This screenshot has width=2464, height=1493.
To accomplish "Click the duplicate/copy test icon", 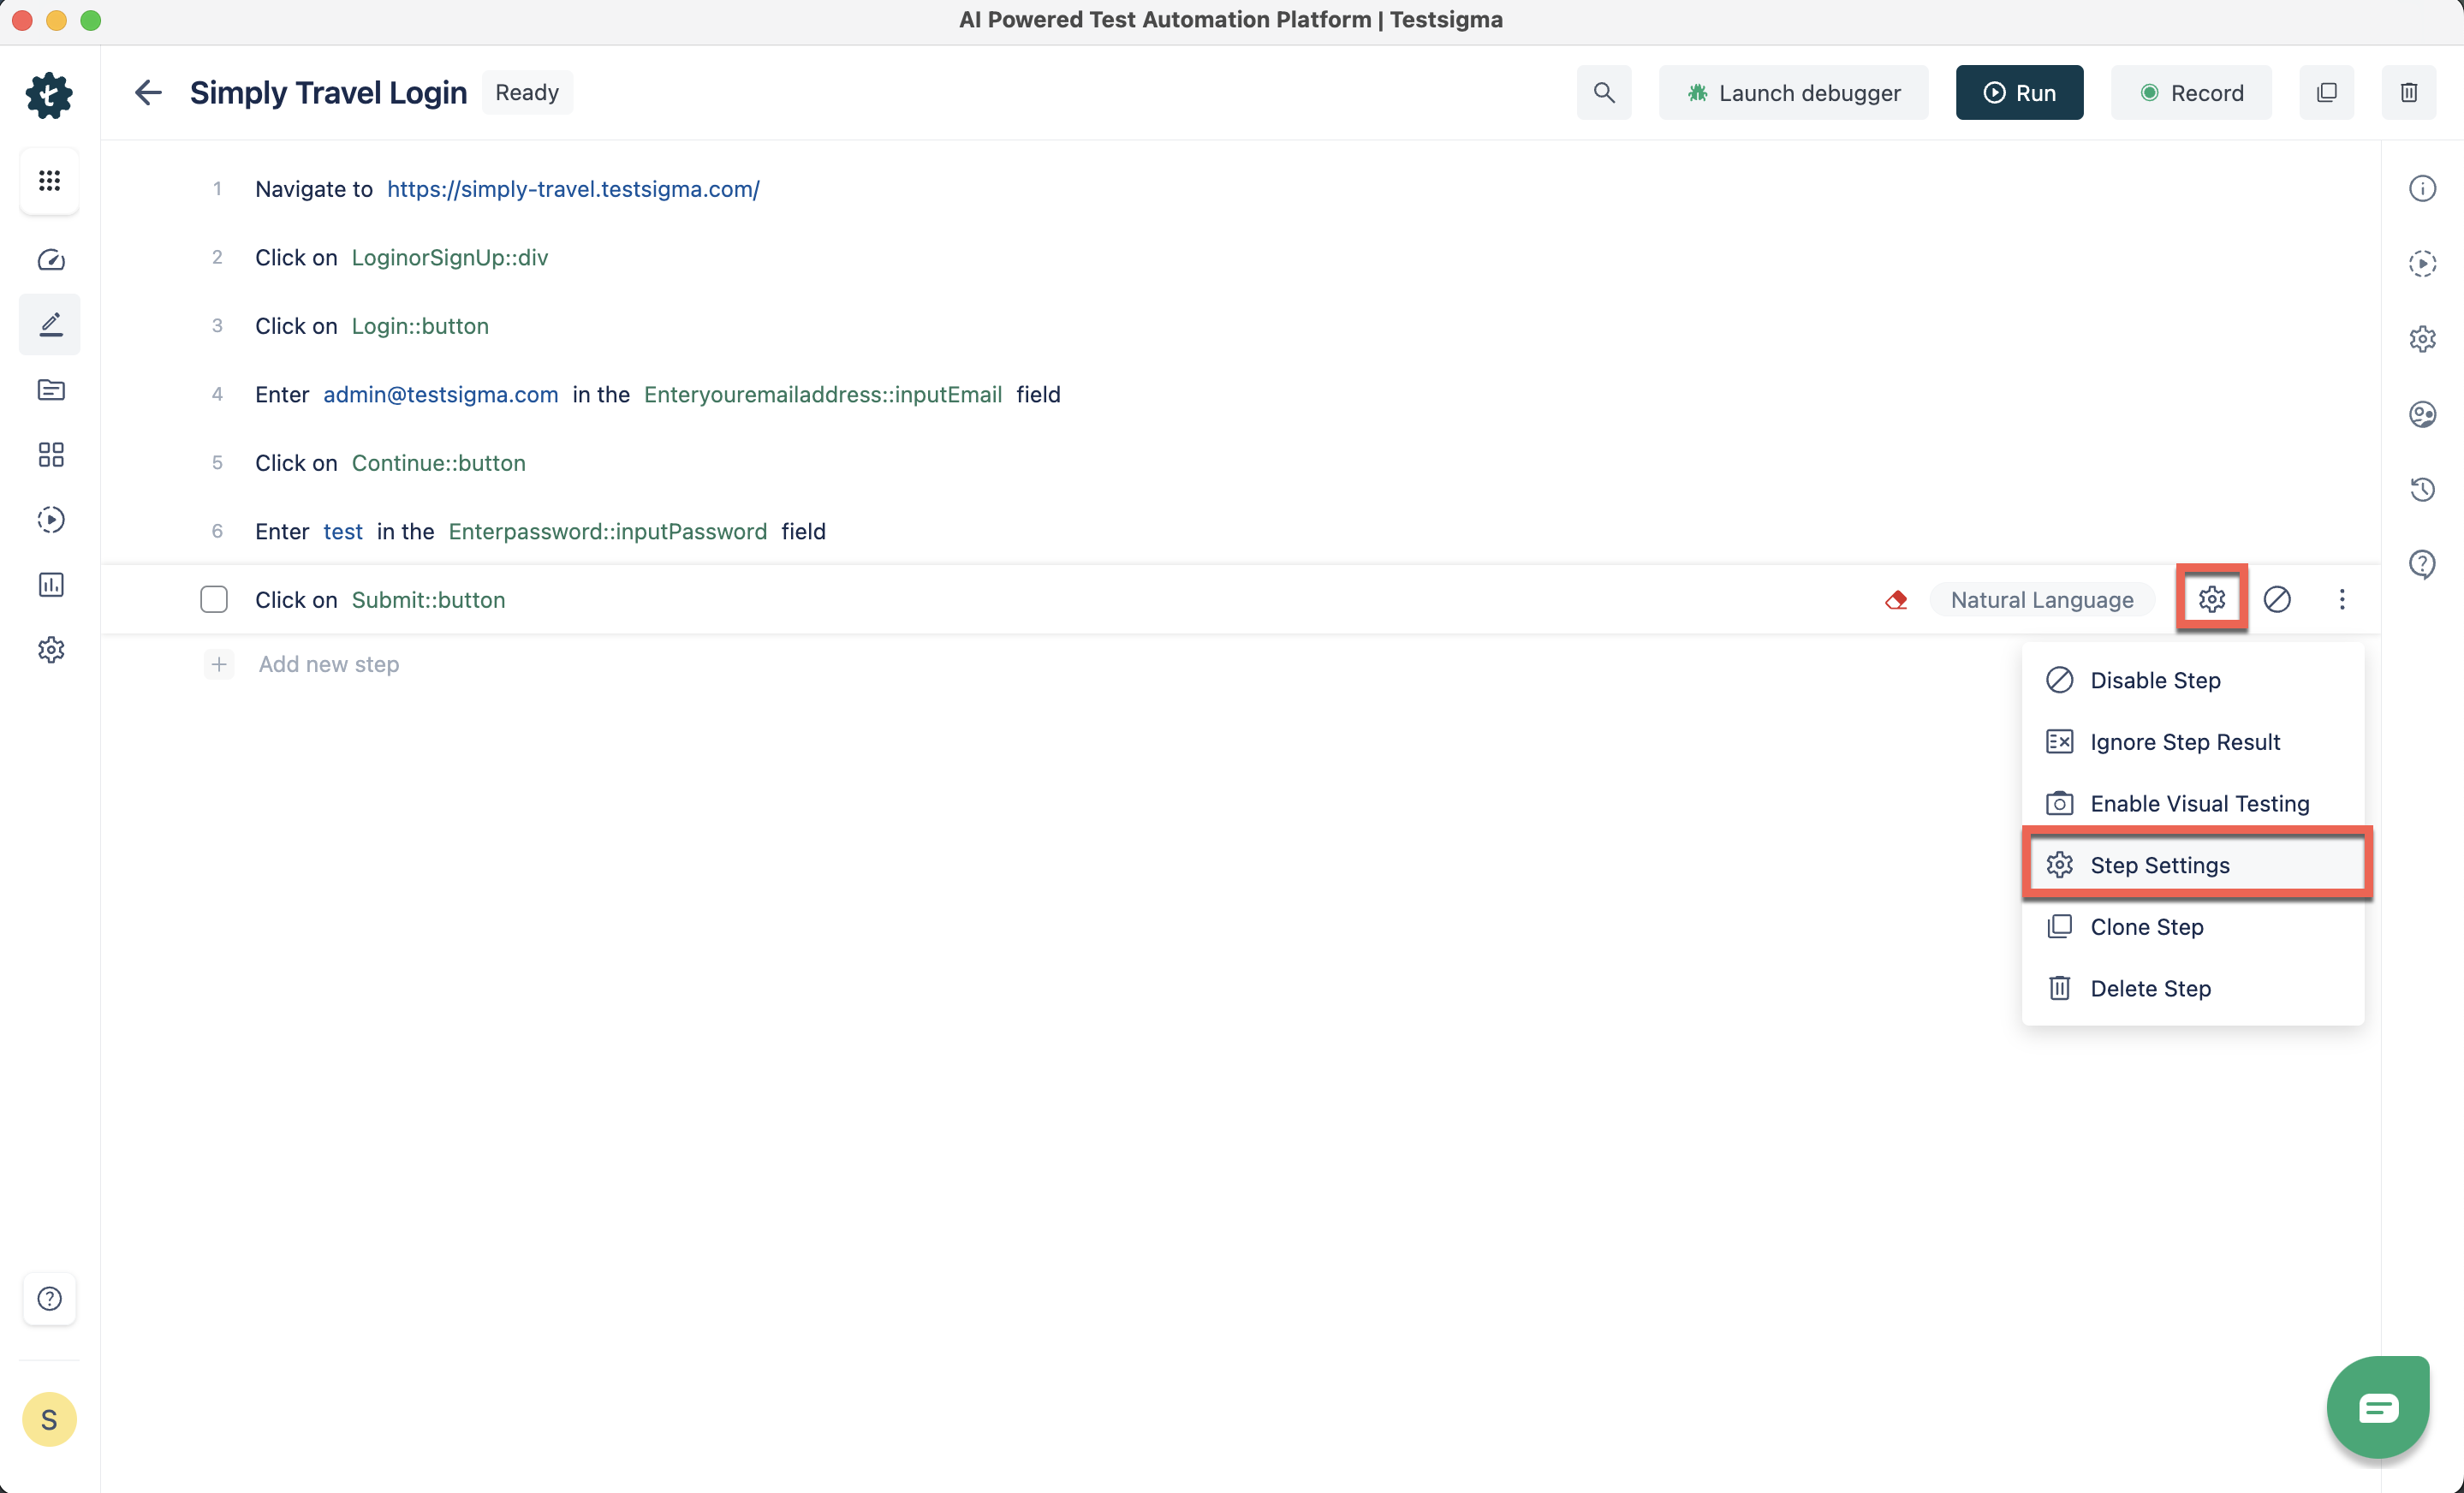I will pyautogui.click(x=2327, y=92).
